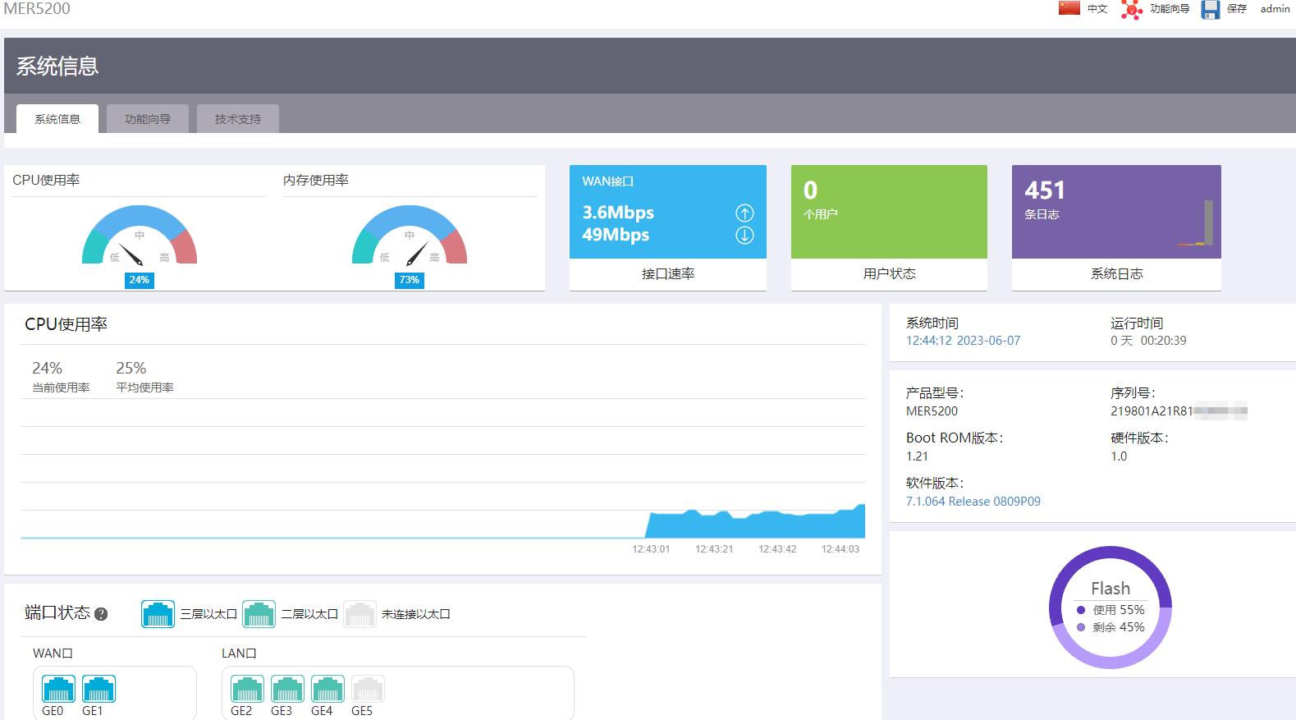This screenshot has height=720, width=1296.
Task: Click the system time 12:44:12 2023-06-07 link
Action: pos(964,341)
